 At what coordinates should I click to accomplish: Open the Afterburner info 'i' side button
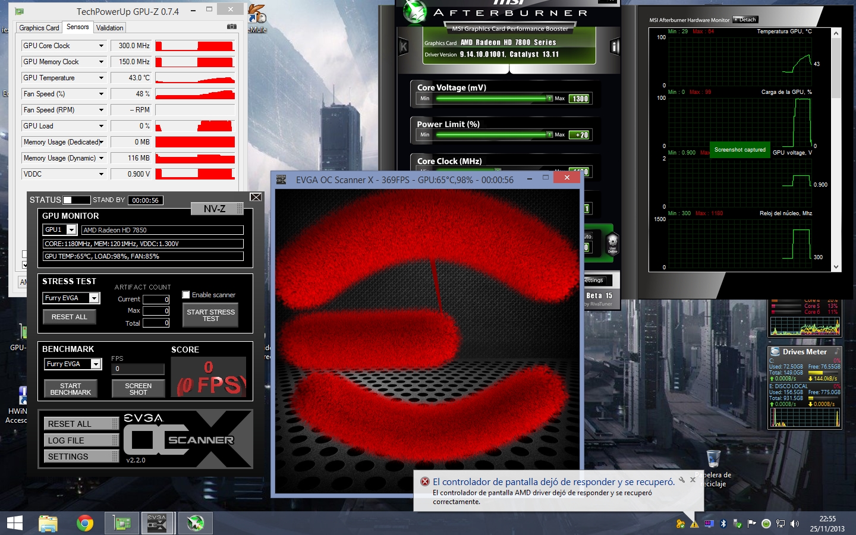(615, 46)
